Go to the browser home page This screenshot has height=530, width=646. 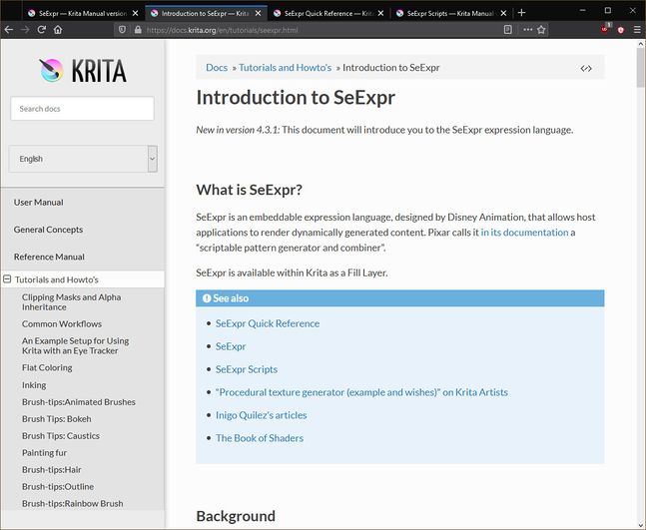click(58, 30)
